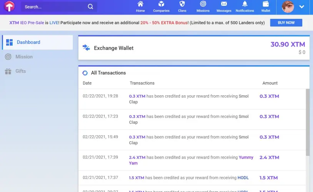Open the HODL link in the 17:37 row

coord(243,178)
